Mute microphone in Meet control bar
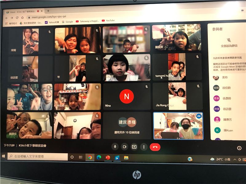The image size is (246, 184). [115, 147]
